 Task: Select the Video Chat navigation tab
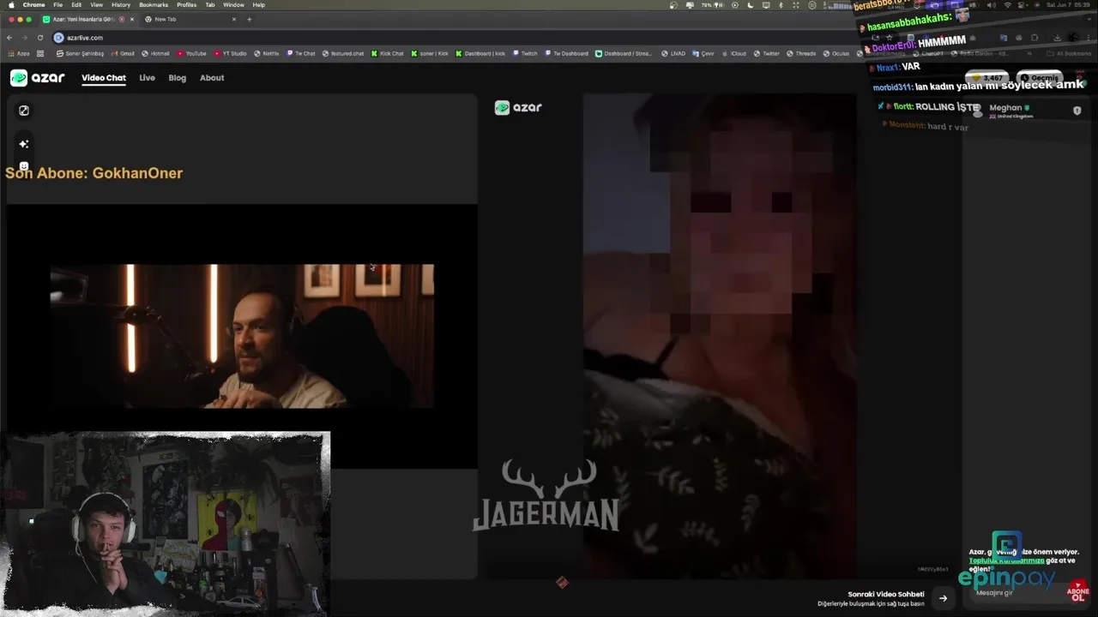(x=104, y=78)
